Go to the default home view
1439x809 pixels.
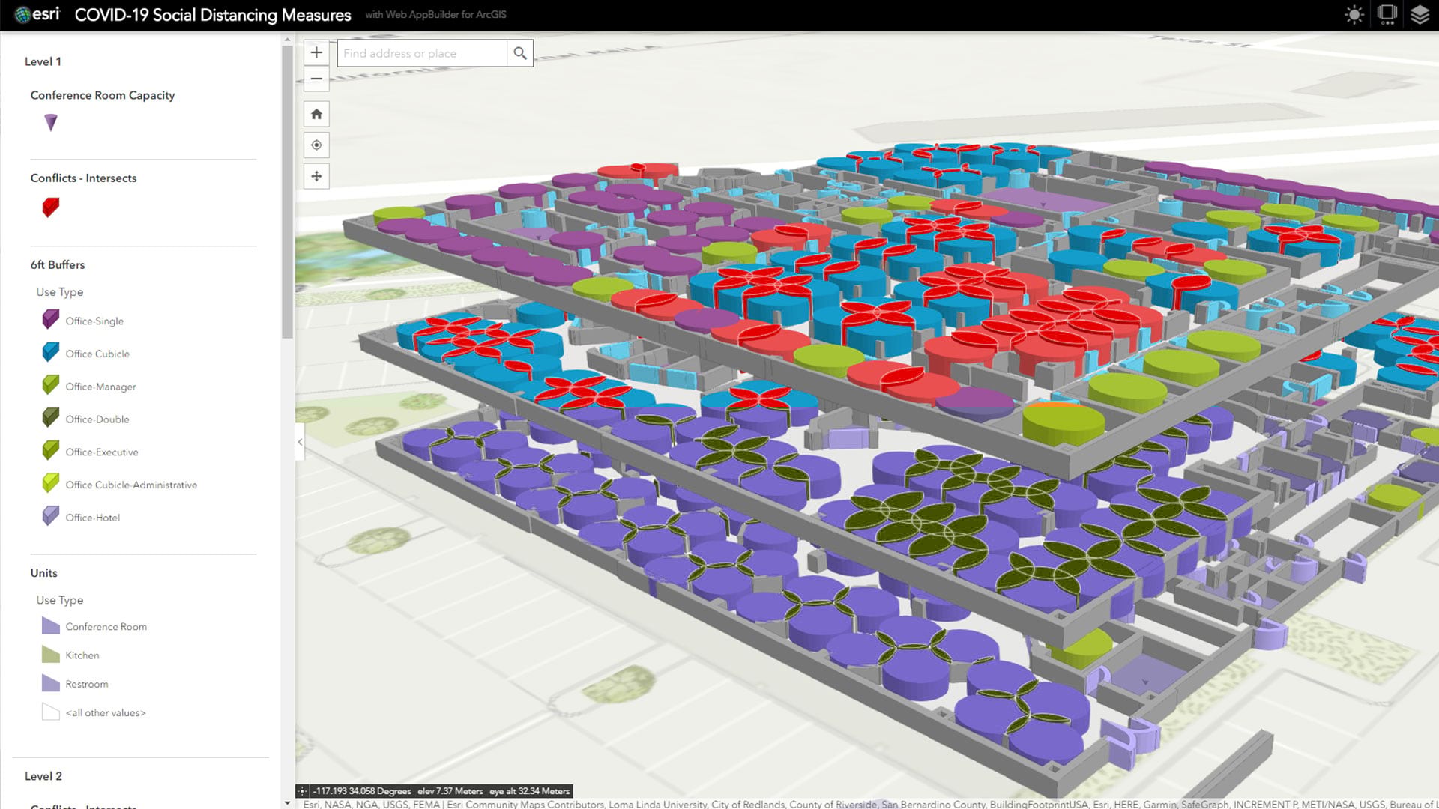[316, 114]
